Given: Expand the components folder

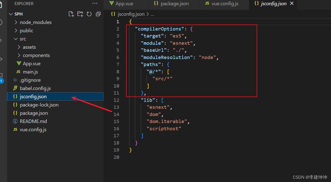Looking at the screenshot, I should [x=36, y=55].
